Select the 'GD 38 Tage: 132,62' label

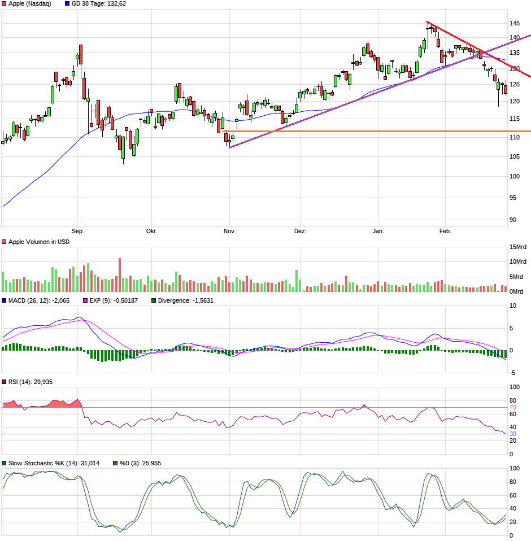tap(99, 4)
